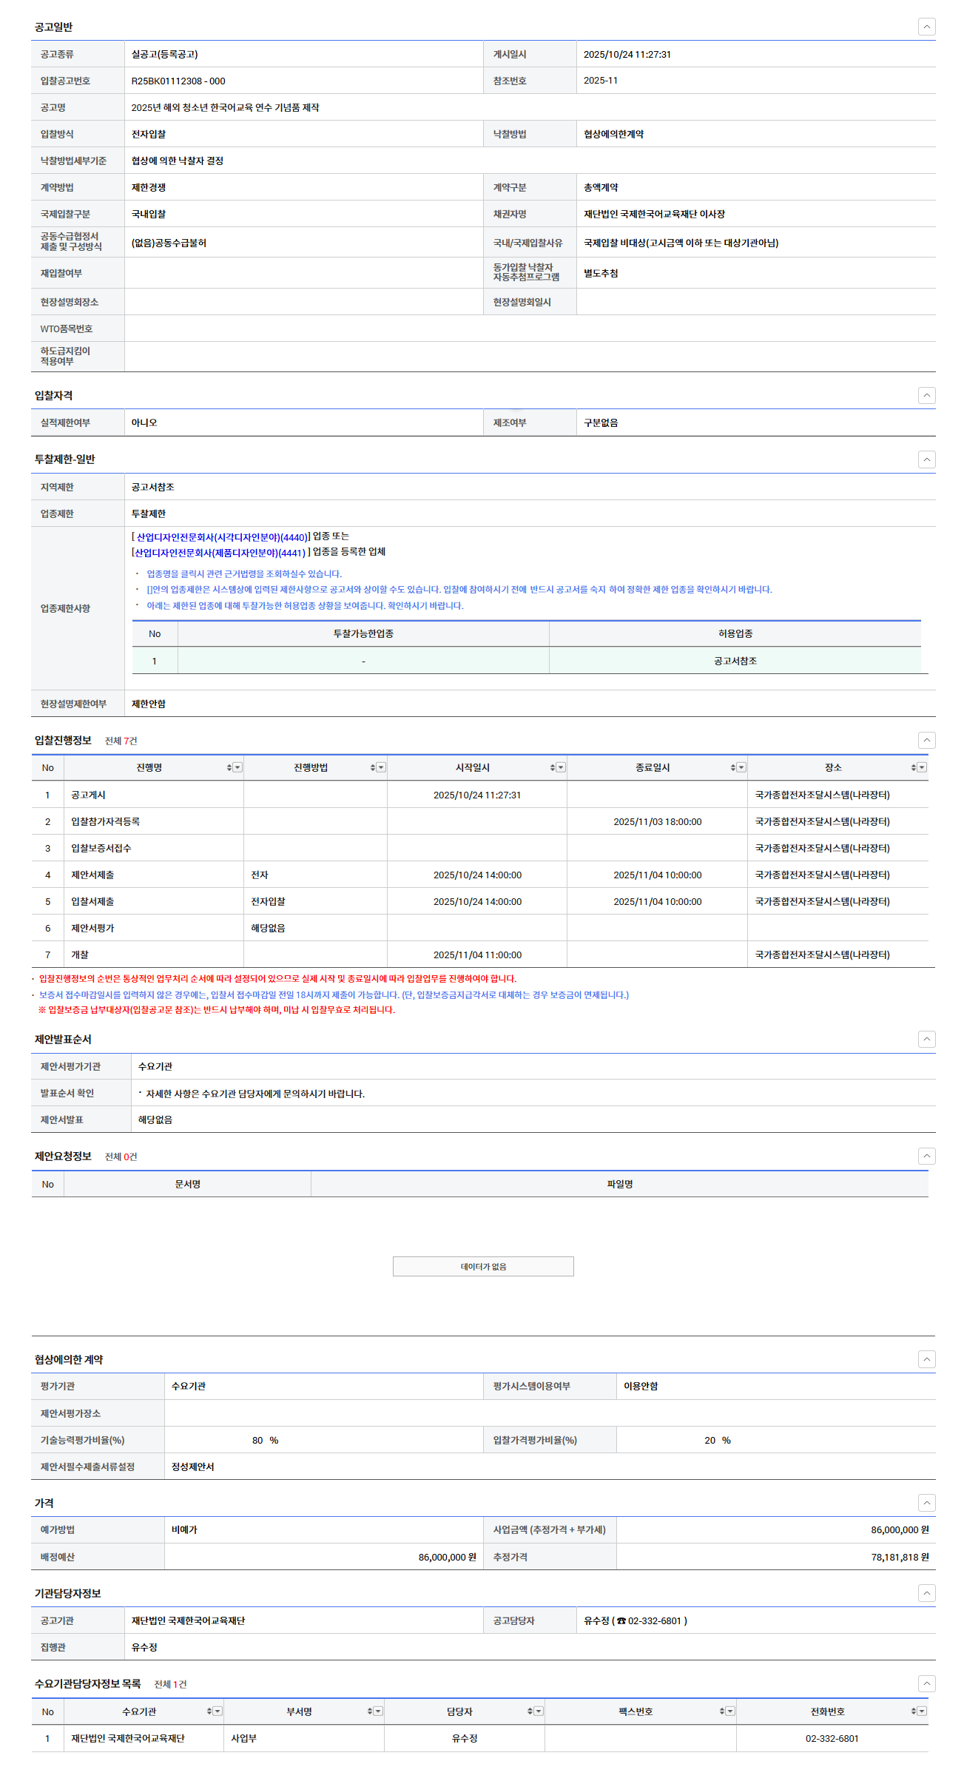964x1784 pixels.
Task: Open the 진행방법 column filter dropdown
Action: coord(381,767)
